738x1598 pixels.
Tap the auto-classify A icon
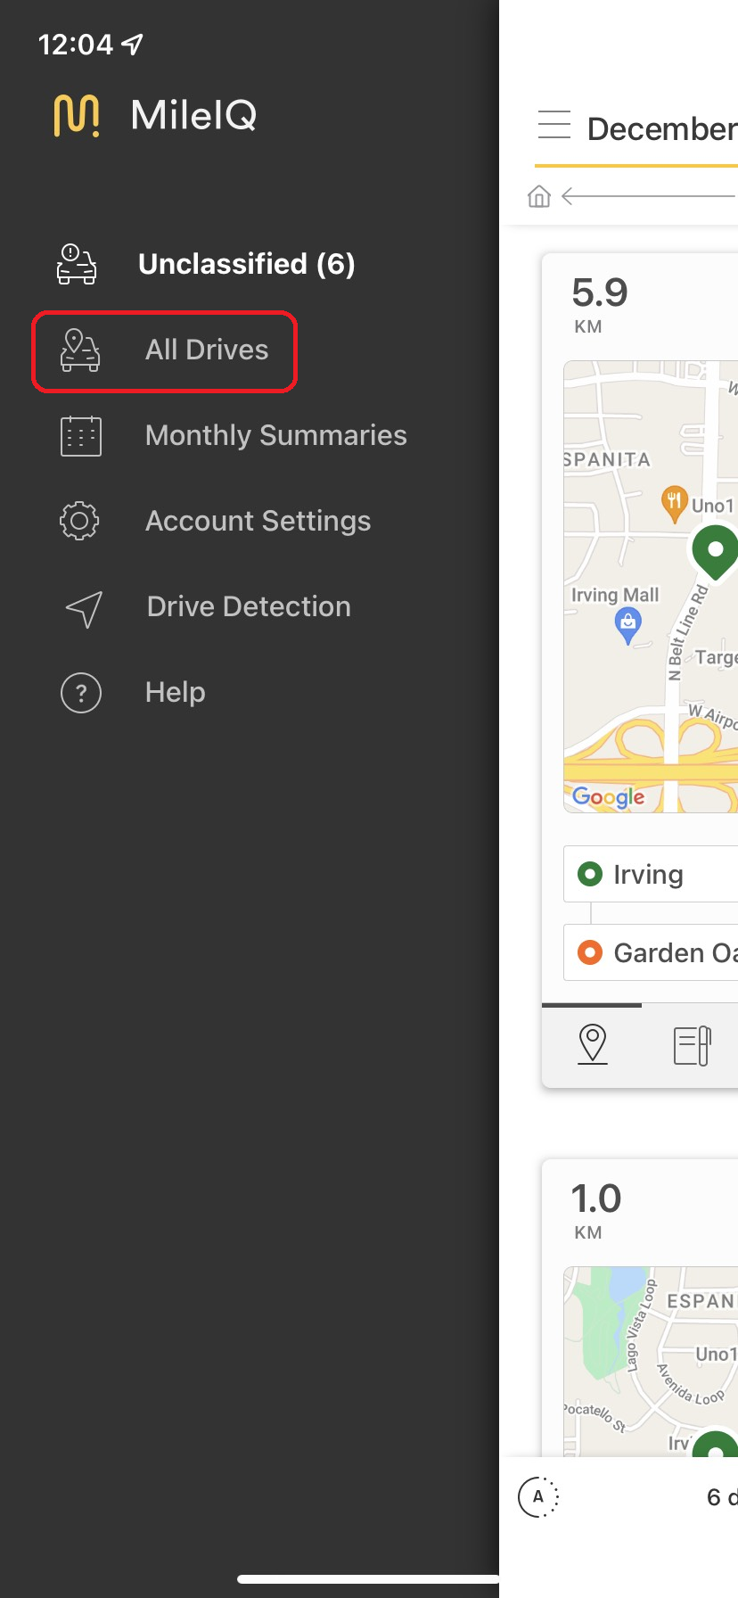point(538,1497)
